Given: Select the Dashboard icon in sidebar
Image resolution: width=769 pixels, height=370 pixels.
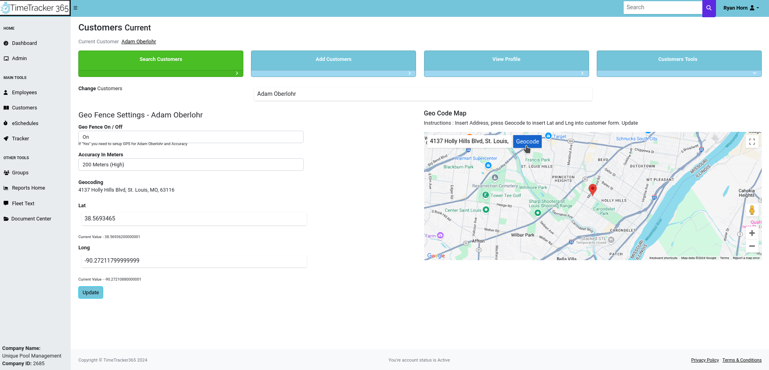Looking at the screenshot, I should pyautogui.click(x=6, y=43).
